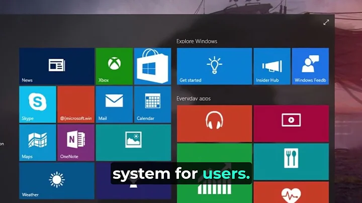Expand Start menu to full screen
This screenshot has width=362, height=203.
326,23
